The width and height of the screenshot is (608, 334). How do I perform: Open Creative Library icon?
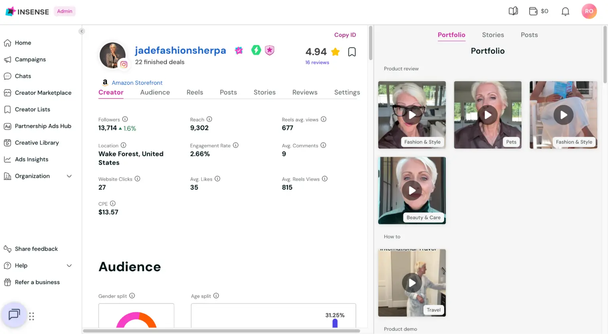8,143
